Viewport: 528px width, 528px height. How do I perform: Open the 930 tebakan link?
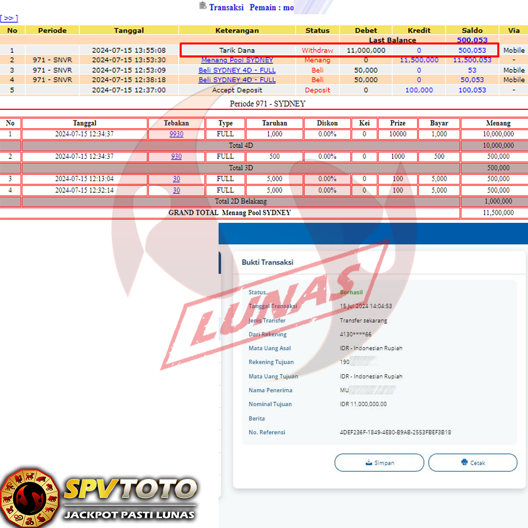coord(176,157)
